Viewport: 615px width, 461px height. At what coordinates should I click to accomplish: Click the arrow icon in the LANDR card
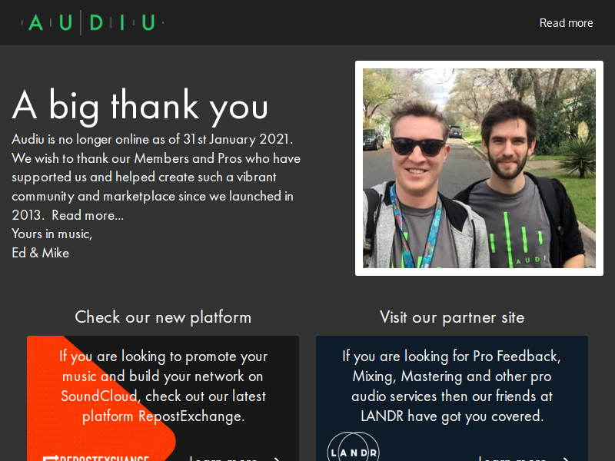coord(566,459)
